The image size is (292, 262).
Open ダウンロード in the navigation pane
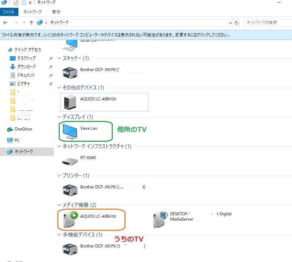[x=23, y=66]
